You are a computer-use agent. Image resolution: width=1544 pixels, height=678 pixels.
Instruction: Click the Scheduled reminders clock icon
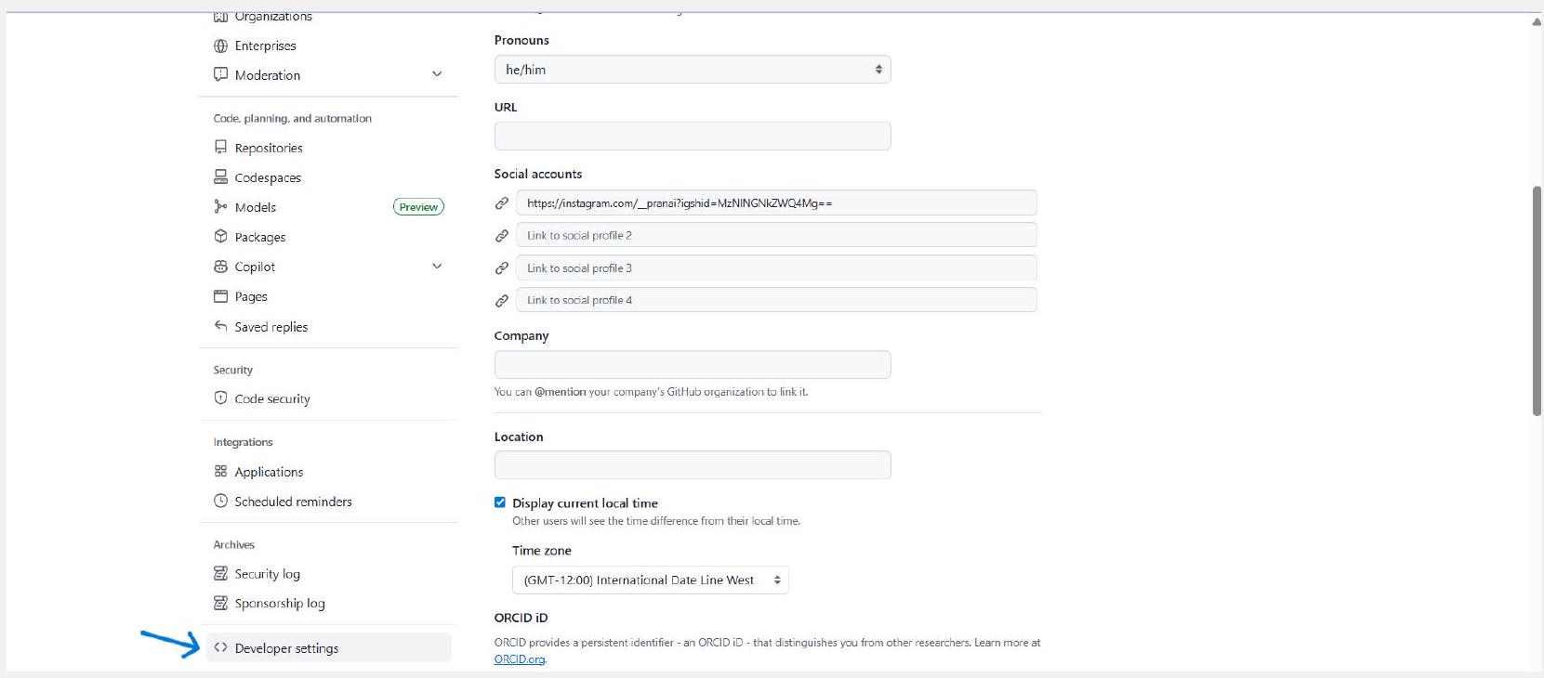[x=220, y=501]
